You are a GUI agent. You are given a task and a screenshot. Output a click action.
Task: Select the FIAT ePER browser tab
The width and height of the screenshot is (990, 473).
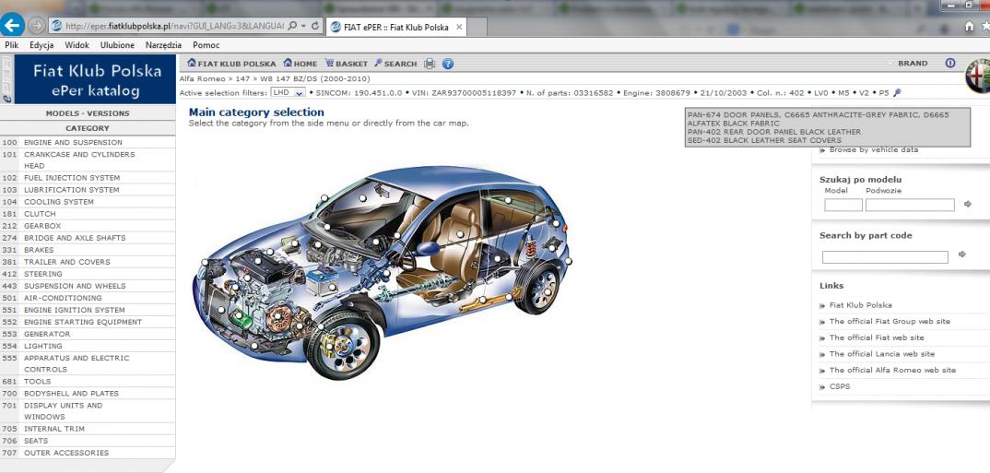[395, 27]
